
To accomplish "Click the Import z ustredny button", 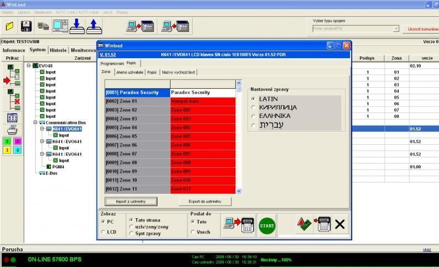I will [x=131, y=201].
